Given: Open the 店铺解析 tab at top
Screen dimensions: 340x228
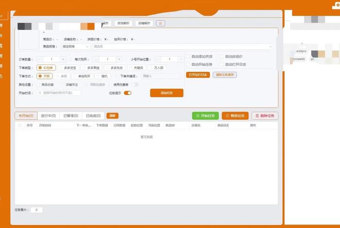Looking at the screenshot, I should pos(144,23).
